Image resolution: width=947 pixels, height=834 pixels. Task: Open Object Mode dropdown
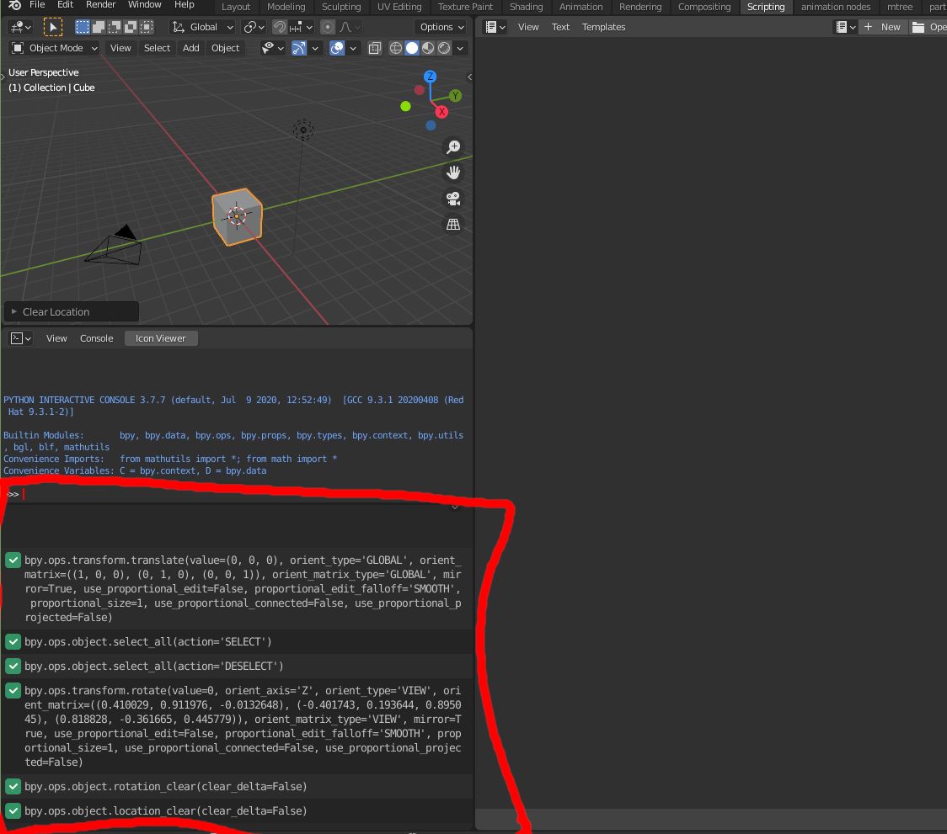[x=55, y=48]
